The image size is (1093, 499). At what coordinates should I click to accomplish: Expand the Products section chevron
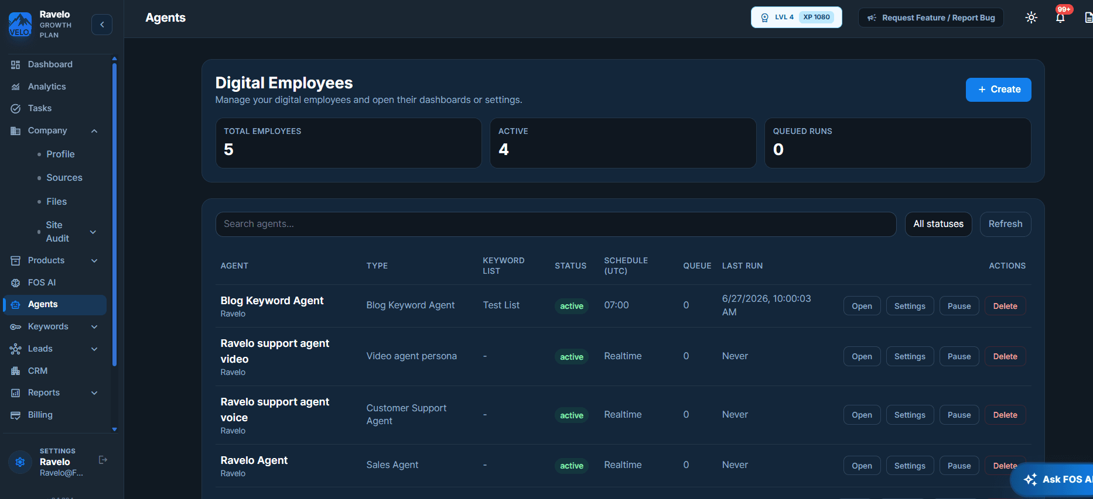94,261
